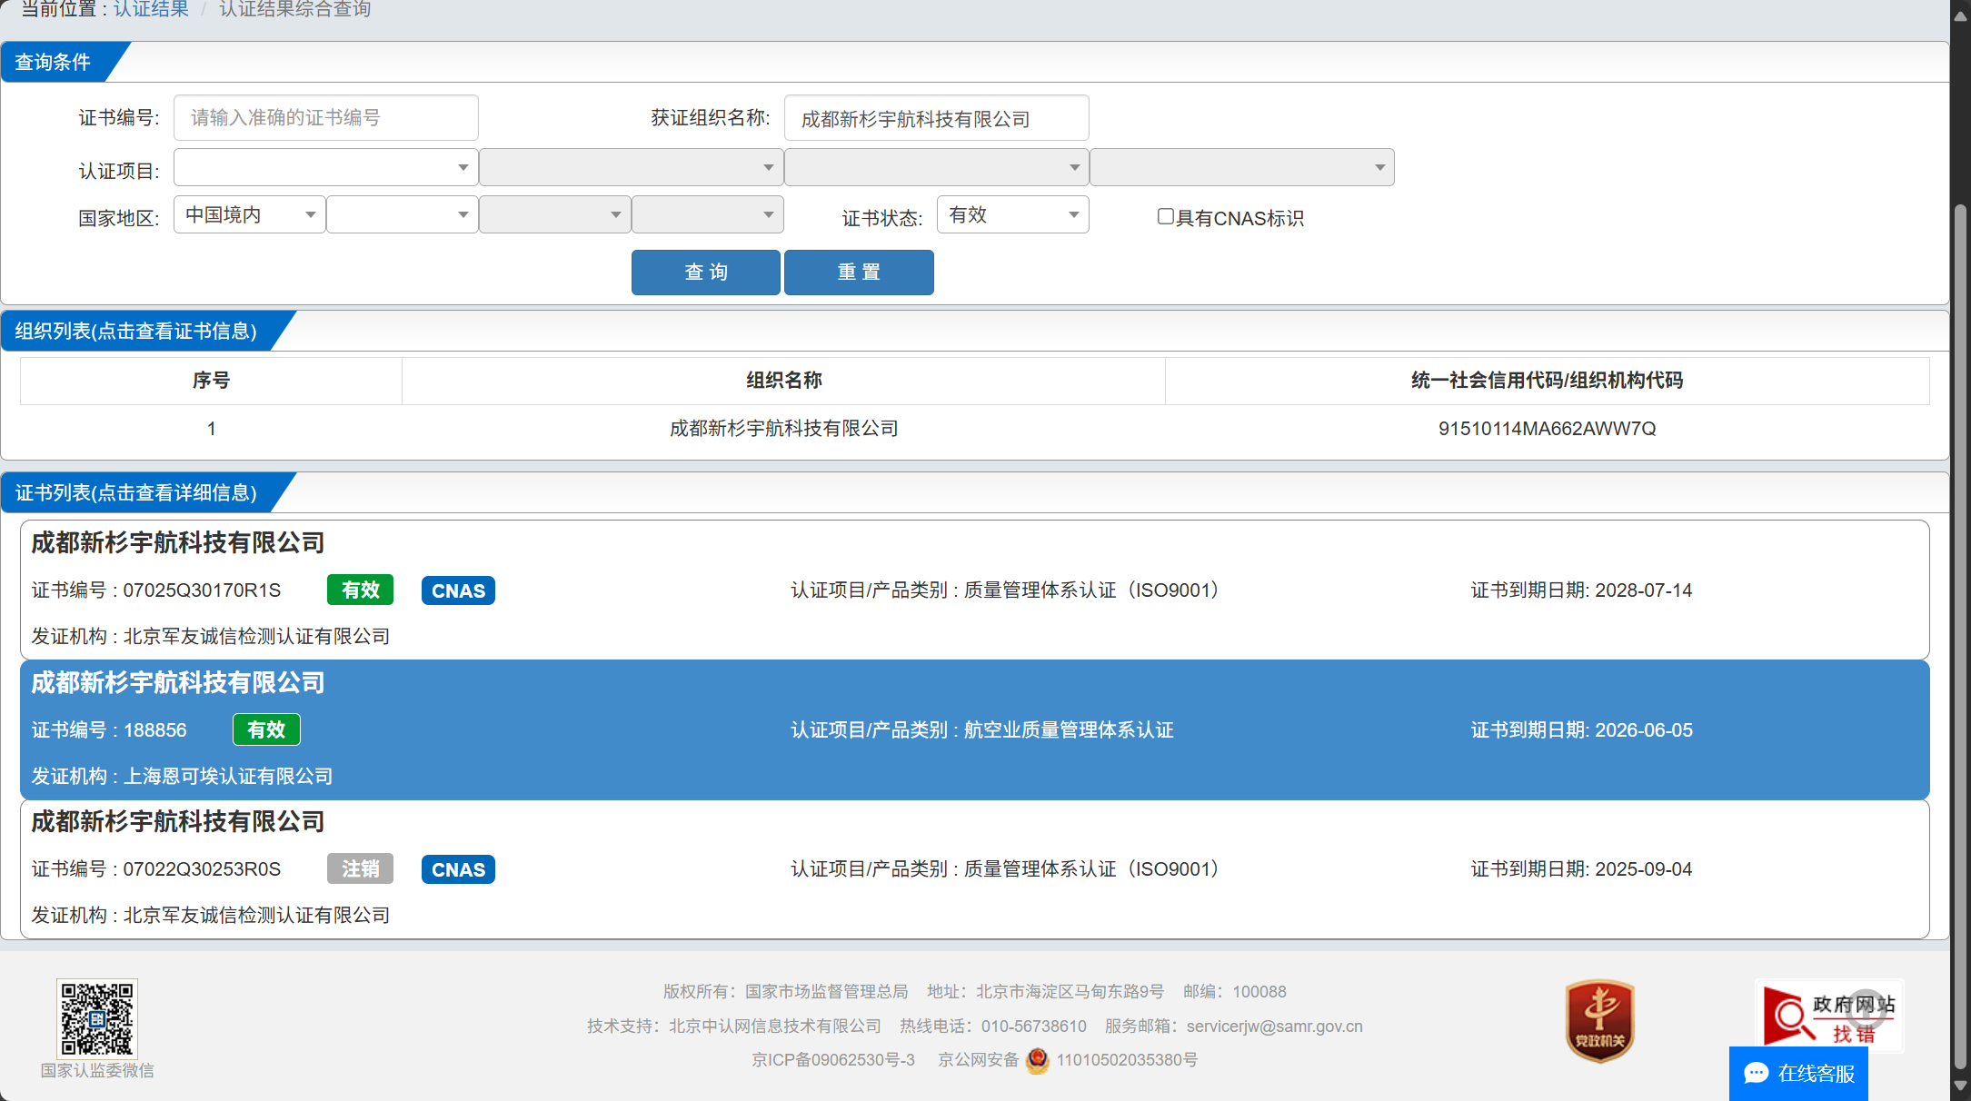1971x1101 pixels.
Task: Open the 证书状态 dropdown showing 有效
Action: coord(1012,215)
